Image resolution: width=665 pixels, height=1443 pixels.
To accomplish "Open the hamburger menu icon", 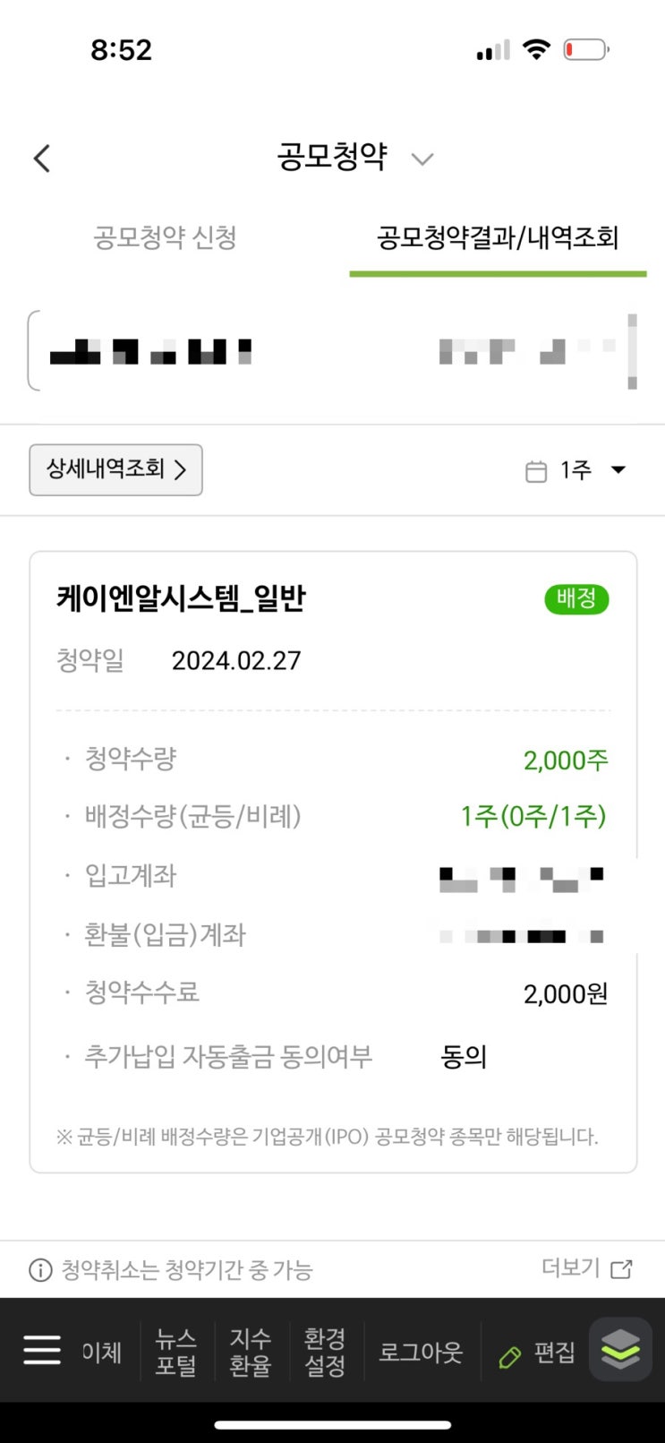I will point(42,1350).
